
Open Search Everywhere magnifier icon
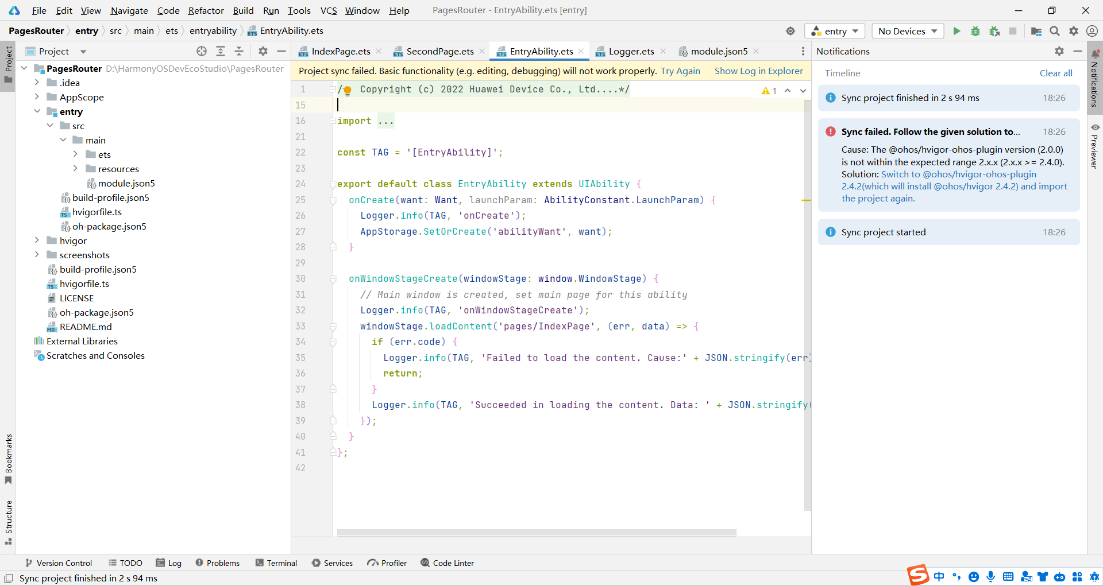[x=1055, y=31]
